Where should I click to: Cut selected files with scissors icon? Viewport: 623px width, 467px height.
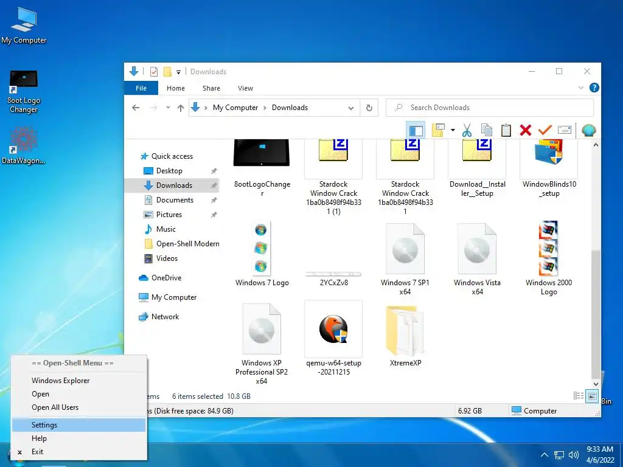467,130
